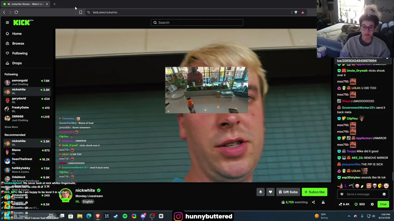Screen dimensions: 394x221
Task: Open the site settings icon in address bar
Action: point(89,12)
